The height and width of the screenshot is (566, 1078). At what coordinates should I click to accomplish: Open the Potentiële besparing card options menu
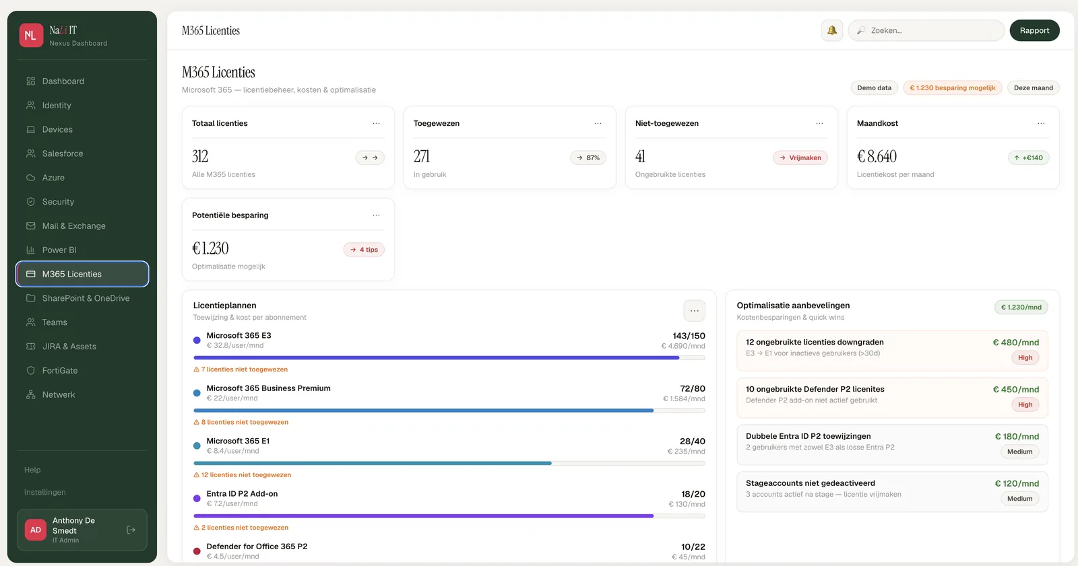coord(376,215)
